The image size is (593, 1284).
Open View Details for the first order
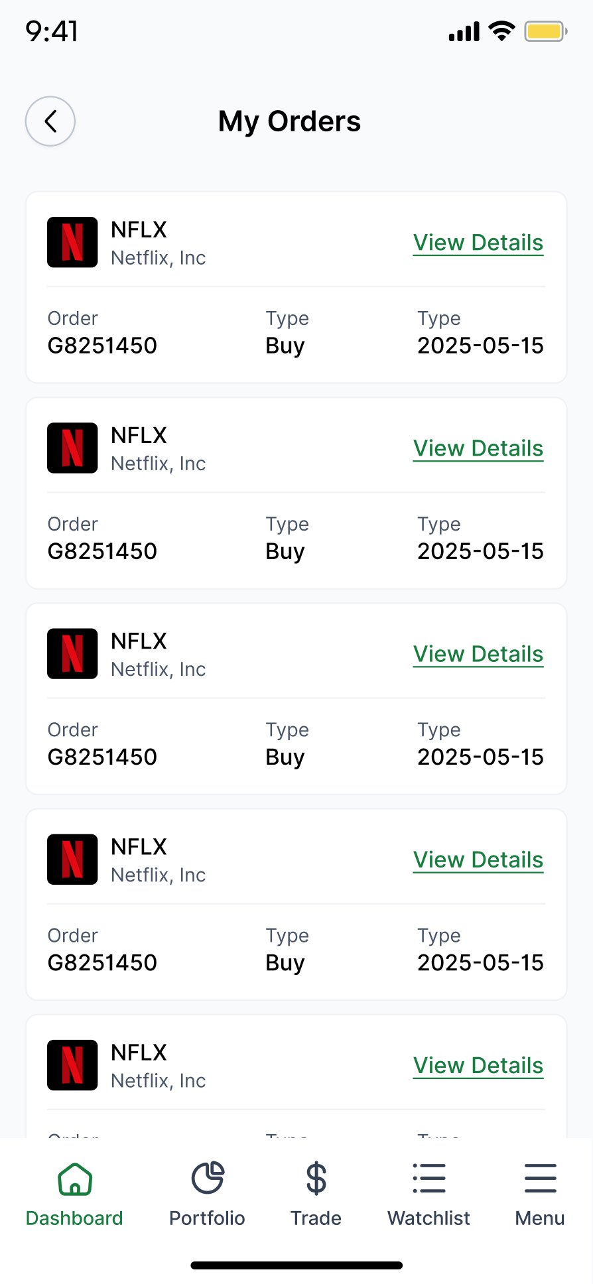478,243
